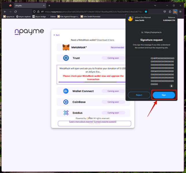This screenshot has width=186, height=173.
Task: Click the Back link on wallet card
Action: (57, 35)
